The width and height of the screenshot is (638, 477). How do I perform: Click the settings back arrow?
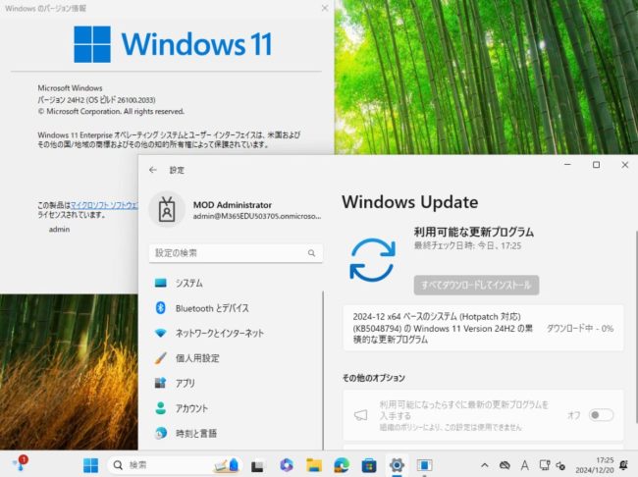coord(153,169)
